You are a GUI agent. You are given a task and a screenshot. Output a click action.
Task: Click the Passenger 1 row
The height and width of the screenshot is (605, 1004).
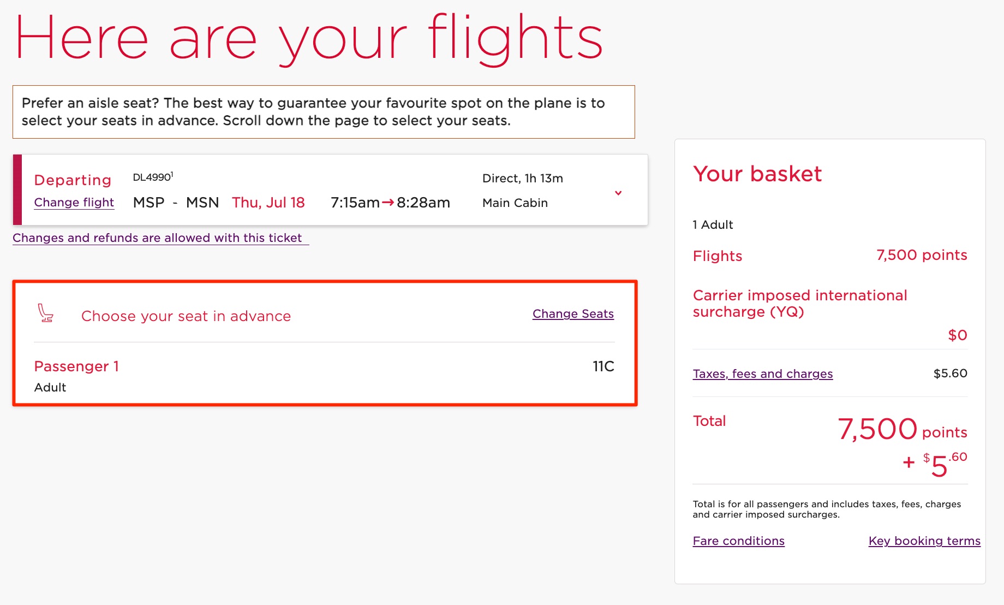[x=77, y=366]
